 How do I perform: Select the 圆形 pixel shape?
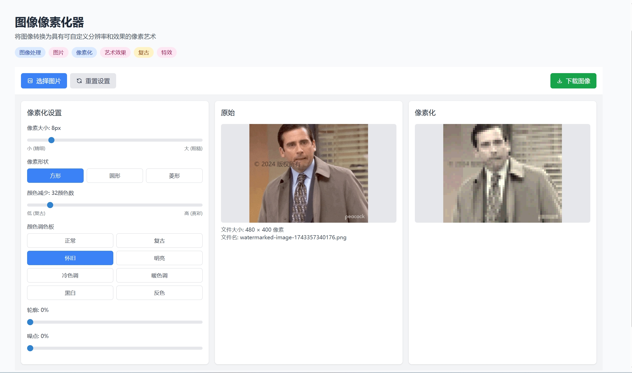[x=115, y=176]
